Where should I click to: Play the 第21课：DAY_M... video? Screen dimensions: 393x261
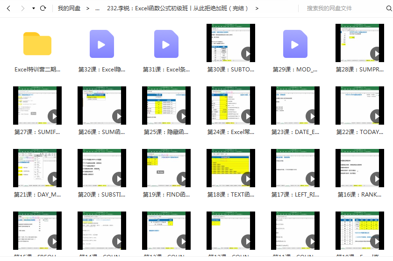point(37,168)
